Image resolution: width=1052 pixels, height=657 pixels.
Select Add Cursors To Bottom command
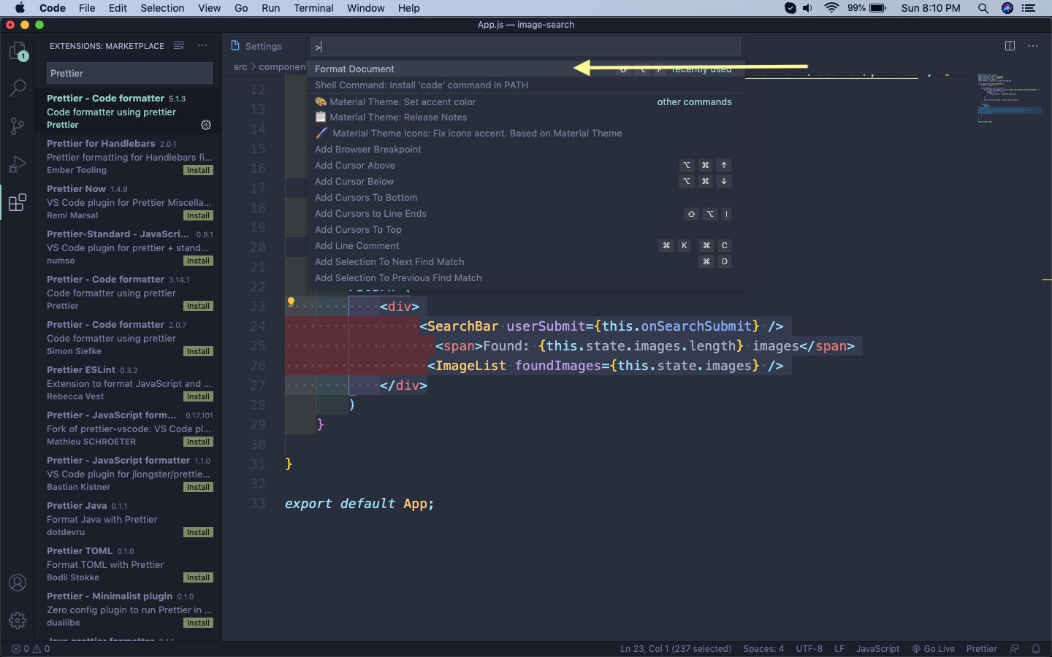point(526,197)
